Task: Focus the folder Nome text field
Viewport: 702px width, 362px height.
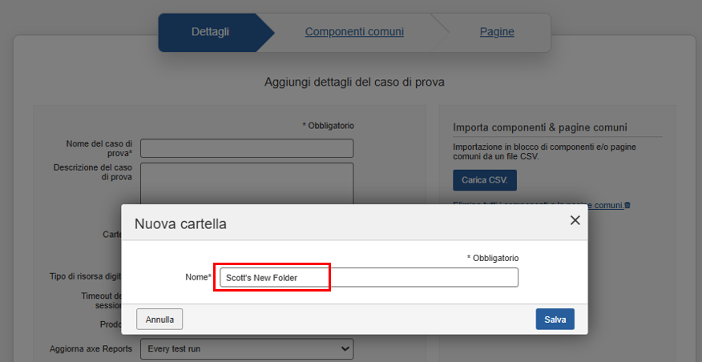Action: tap(368, 277)
